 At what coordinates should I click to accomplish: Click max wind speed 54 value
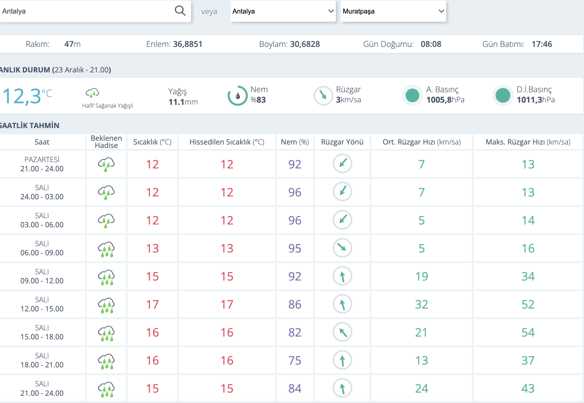[x=528, y=332]
